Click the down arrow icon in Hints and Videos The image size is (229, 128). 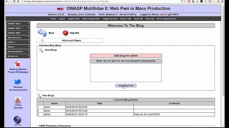coord(42,40)
